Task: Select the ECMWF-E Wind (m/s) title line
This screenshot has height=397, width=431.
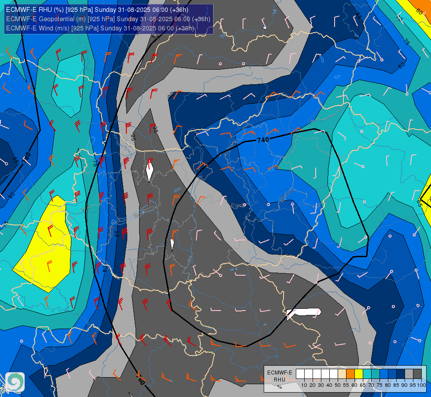Action: (100, 28)
